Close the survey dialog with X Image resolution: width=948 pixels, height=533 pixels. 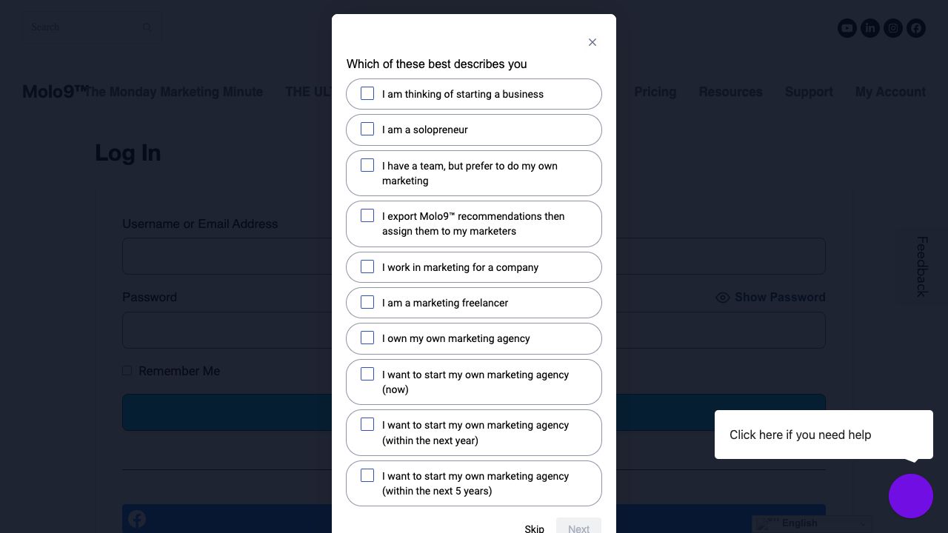click(x=592, y=42)
